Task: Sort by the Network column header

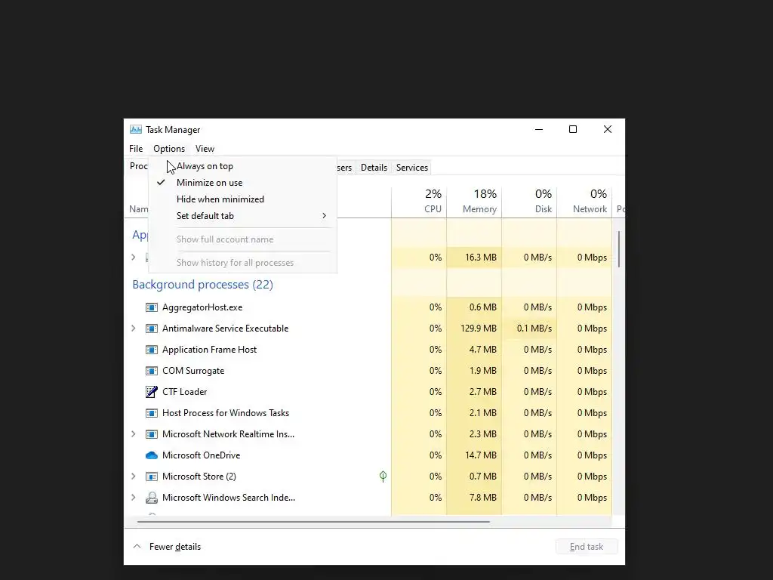Action: (585, 201)
